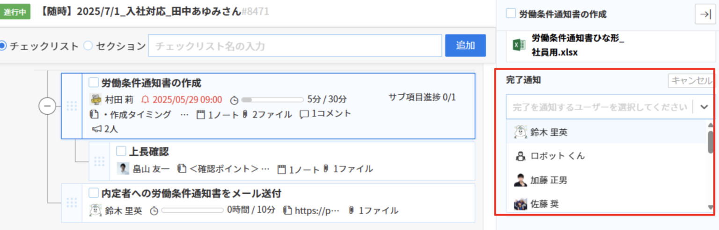This screenshot has width=719, height=230.
Task: Open the Excel file icon 労働条件通知書ひな形
Action: point(518,45)
